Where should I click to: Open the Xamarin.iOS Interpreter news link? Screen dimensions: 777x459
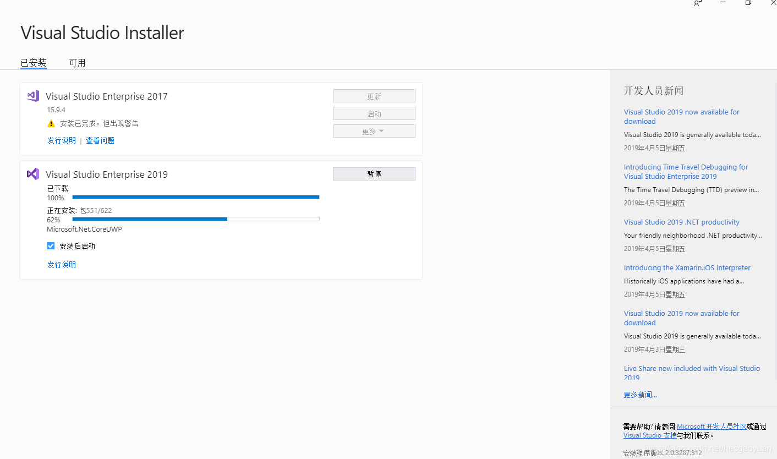[687, 267]
